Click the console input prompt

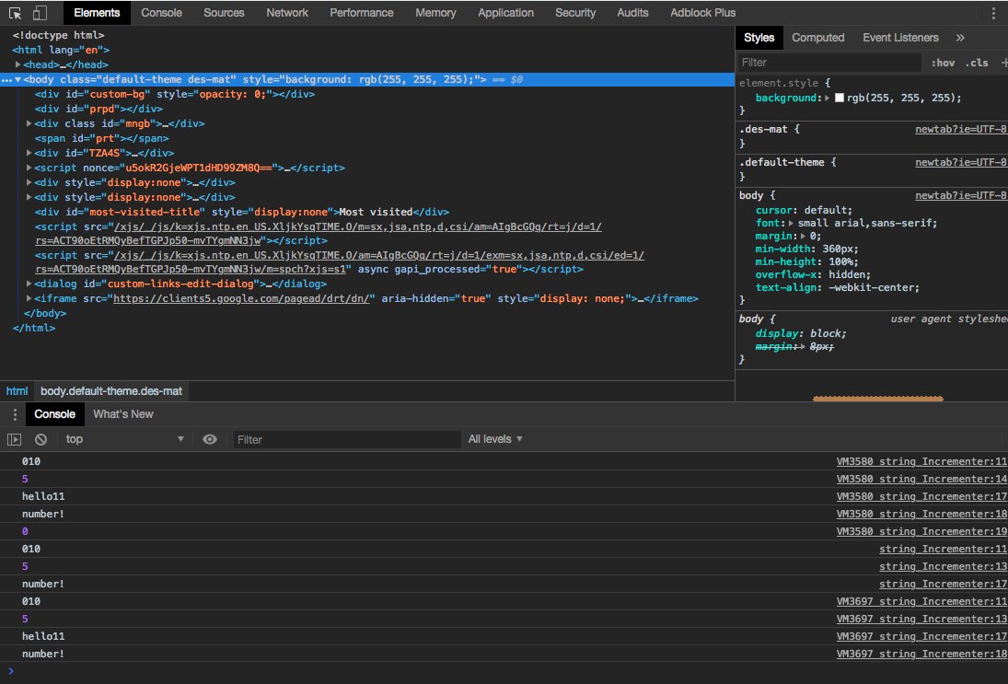pos(508,671)
